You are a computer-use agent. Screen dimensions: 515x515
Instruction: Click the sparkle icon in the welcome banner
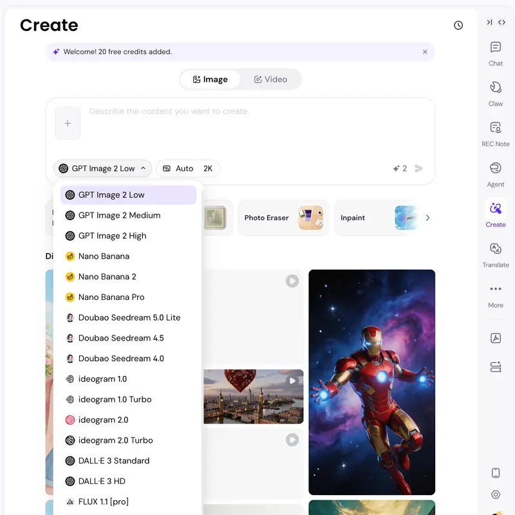pyautogui.click(x=56, y=51)
